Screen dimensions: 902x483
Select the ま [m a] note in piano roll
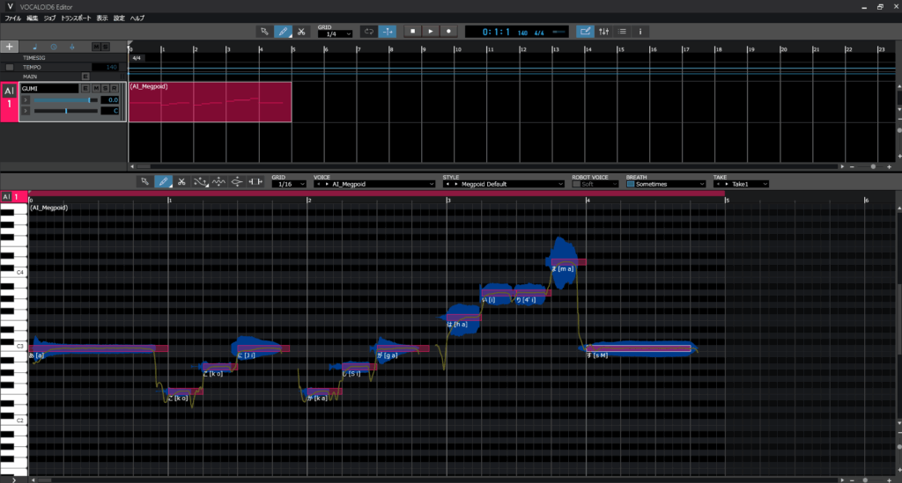tap(568, 262)
